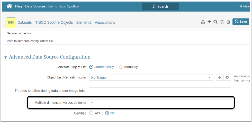The width and height of the screenshot is (252, 122).
Task: Select automatically for Generate Object List
Action: point(91,67)
